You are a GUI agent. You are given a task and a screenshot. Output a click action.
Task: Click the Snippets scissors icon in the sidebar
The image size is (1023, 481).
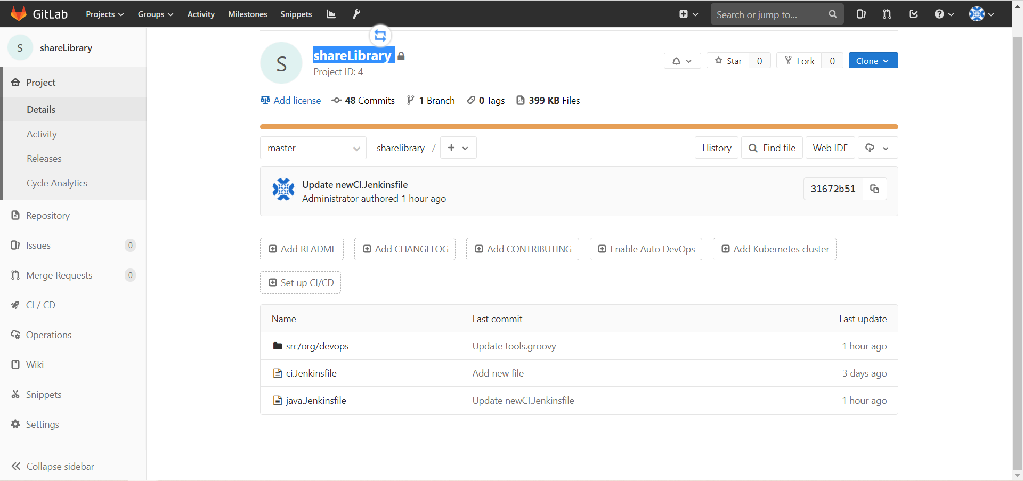[x=15, y=395]
